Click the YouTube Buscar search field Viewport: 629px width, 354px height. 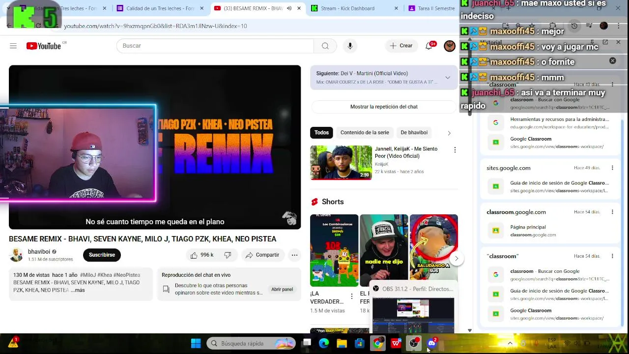pyautogui.click(x=215, y=46)
